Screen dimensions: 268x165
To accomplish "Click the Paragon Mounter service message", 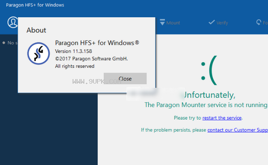I will tap(206, 105).
